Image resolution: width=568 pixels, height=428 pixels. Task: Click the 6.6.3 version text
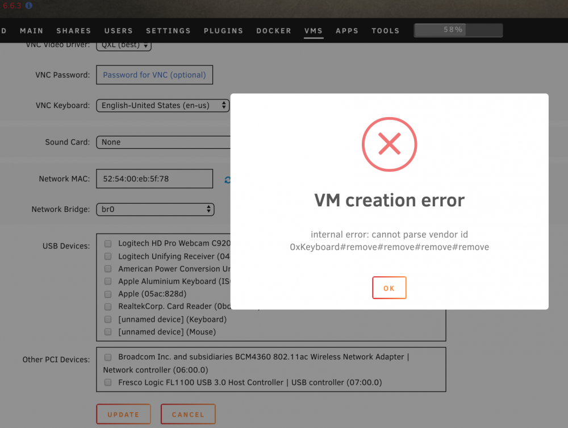pyautogui.click(x=12, y=6)
